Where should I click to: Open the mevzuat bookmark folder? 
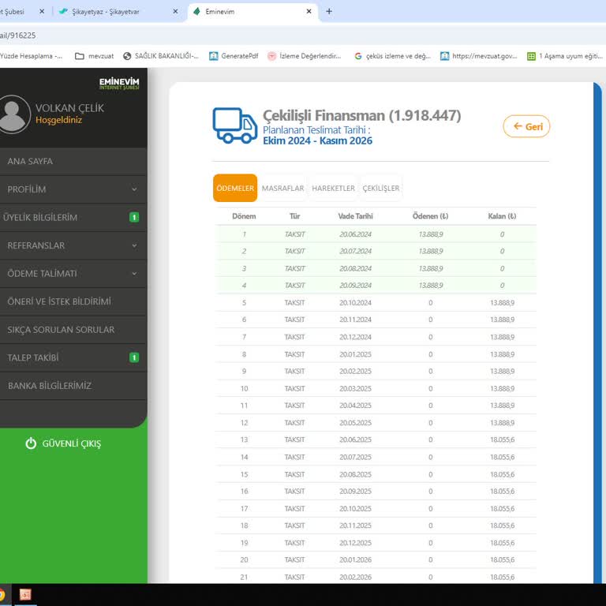(x=94, y=56)
